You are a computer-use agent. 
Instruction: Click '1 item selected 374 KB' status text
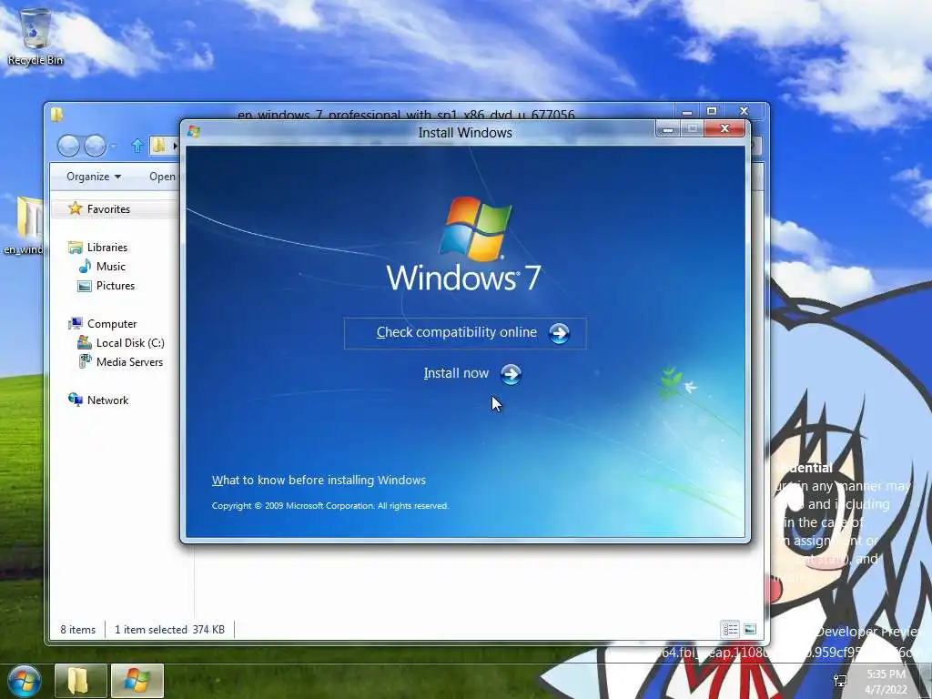[x=169, y=630]
